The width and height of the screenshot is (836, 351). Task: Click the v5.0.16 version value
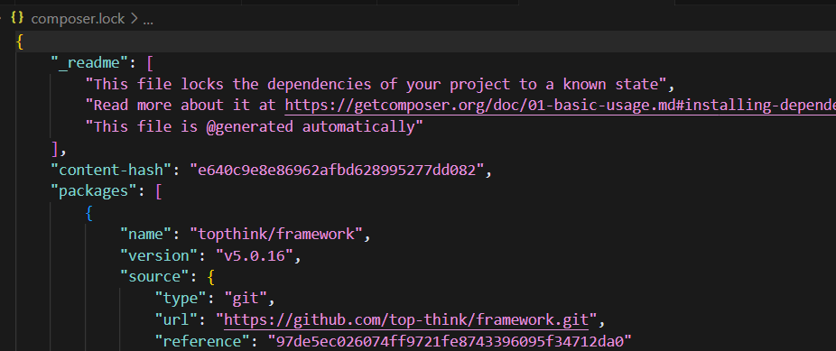tap(255, 255)
